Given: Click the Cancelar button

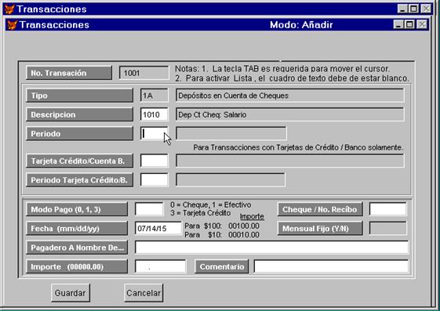Looking at the screenshot, I should click(x=144, y=293).
